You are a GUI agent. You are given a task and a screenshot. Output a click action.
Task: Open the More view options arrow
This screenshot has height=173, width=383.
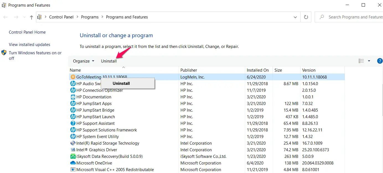pos(369,61)
